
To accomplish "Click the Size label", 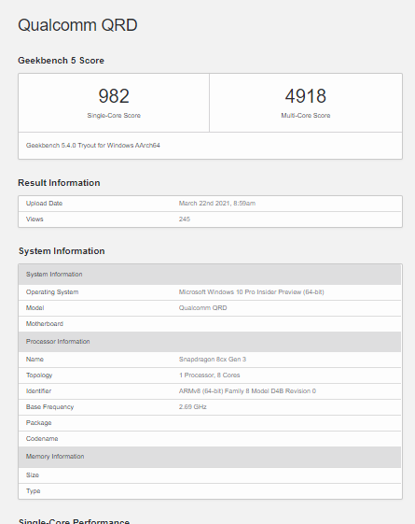I will [33, 475].
